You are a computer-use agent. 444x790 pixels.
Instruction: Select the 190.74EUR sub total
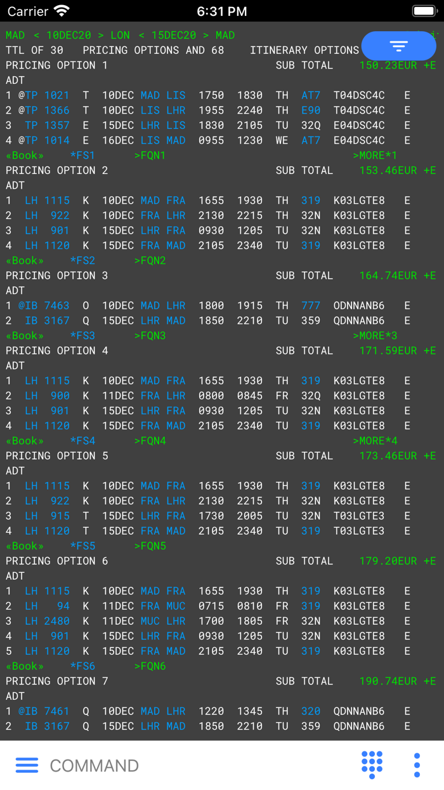tap(388, 681)
